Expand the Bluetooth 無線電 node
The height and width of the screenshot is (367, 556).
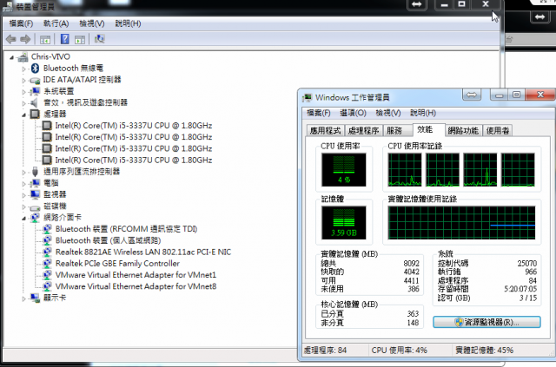click(23, 69)
